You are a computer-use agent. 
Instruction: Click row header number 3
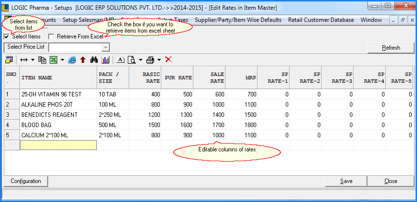[x=12, y=114]
